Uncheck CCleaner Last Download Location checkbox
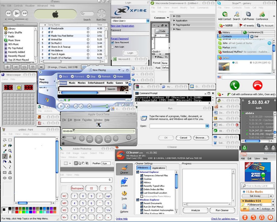This screenshot has width=277, height=222. (x=142, y=193)
